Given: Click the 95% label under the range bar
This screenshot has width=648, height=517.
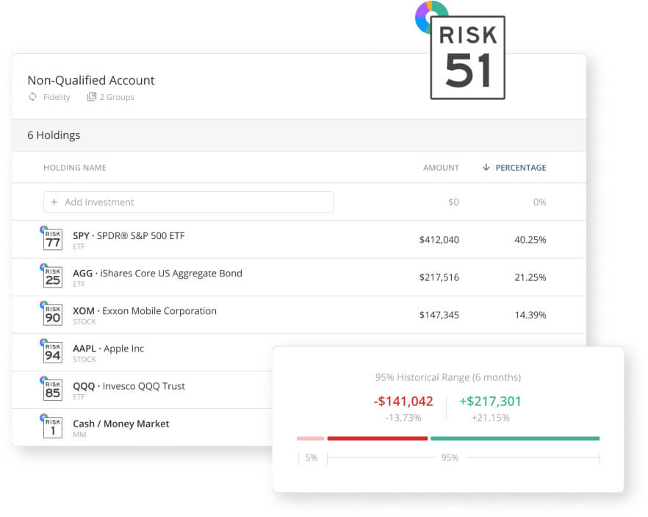Looking at the screenshot, I should click(450, 457).
